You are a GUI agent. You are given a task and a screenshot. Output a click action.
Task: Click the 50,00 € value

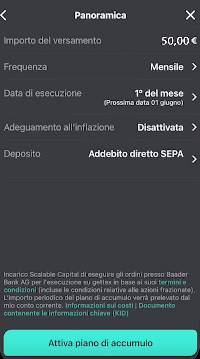(179, 41)
